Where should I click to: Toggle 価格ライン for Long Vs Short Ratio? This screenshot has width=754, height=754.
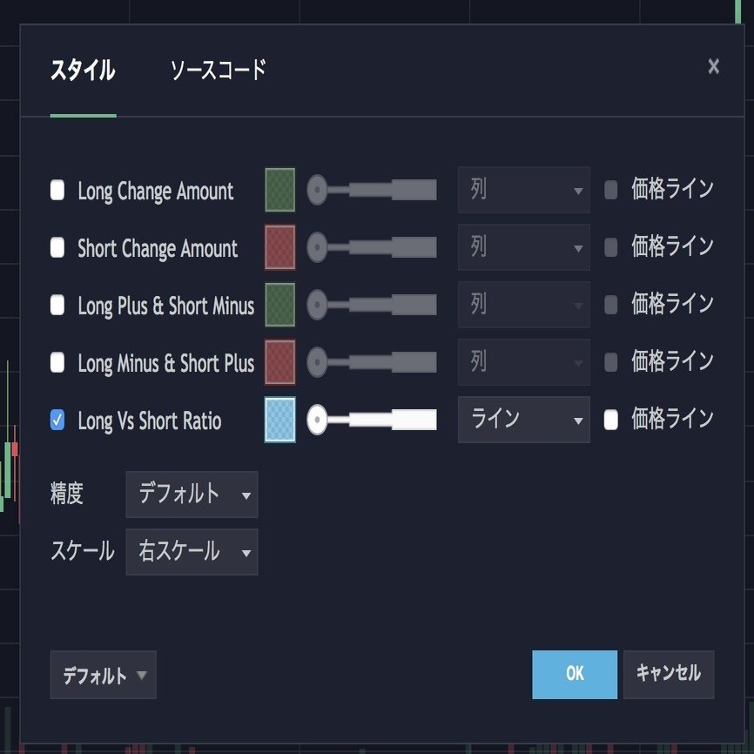[610, 420]
